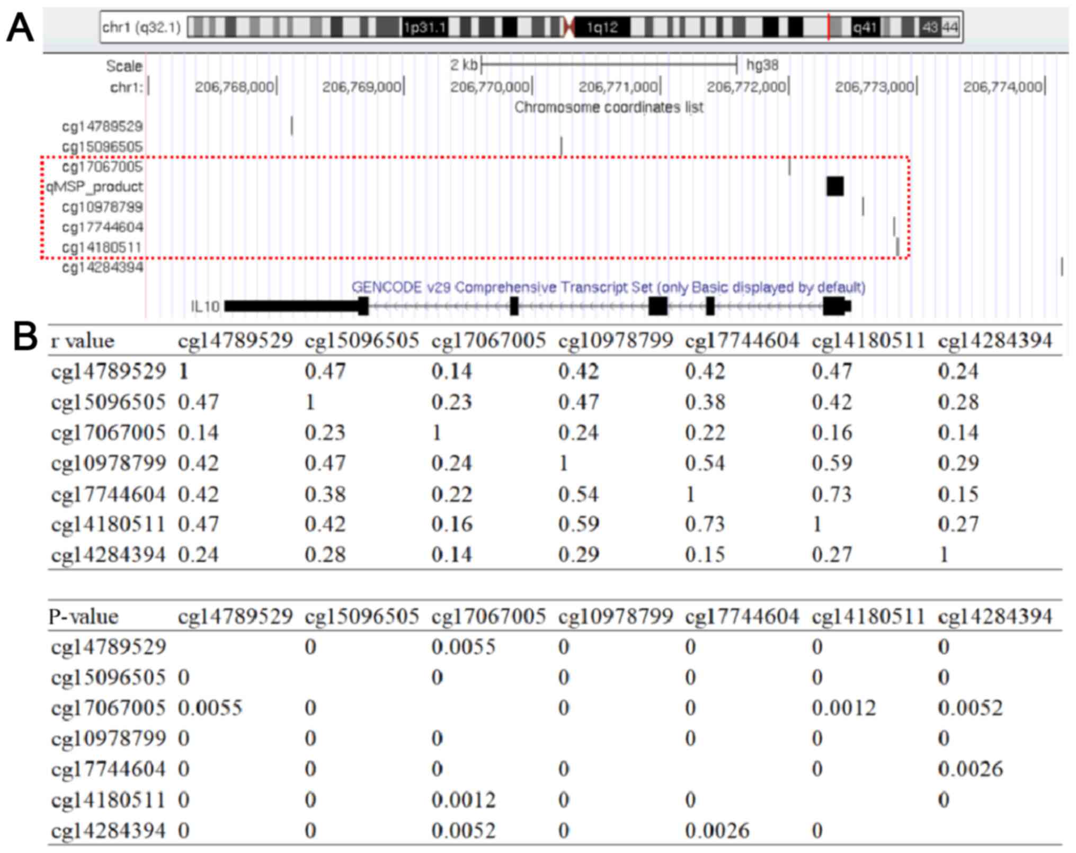Click the 0.73 r value cell for cg14180511 column

tap(831, 494)
